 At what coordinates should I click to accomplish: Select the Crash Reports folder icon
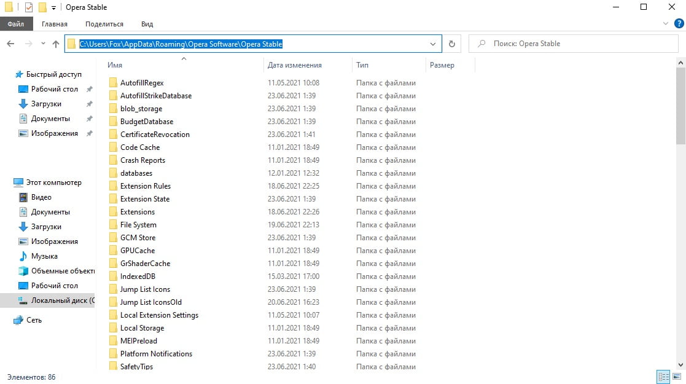tap(113, 160)
